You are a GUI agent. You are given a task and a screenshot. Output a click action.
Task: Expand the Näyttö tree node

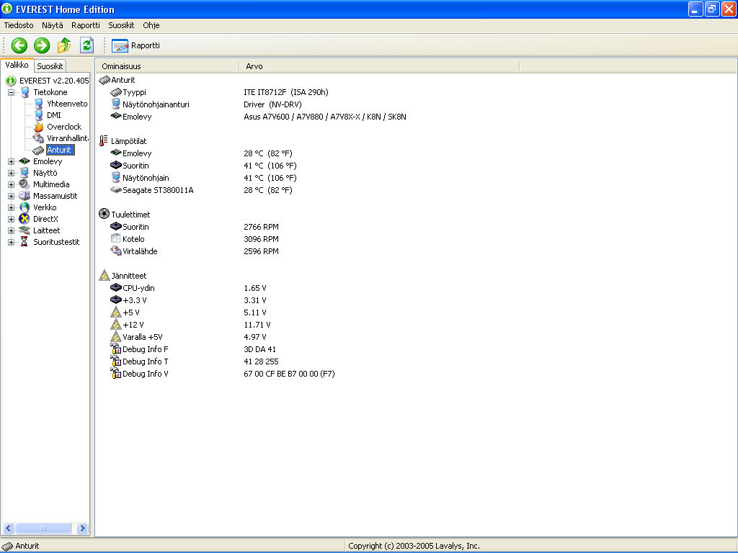click(11, 173)
